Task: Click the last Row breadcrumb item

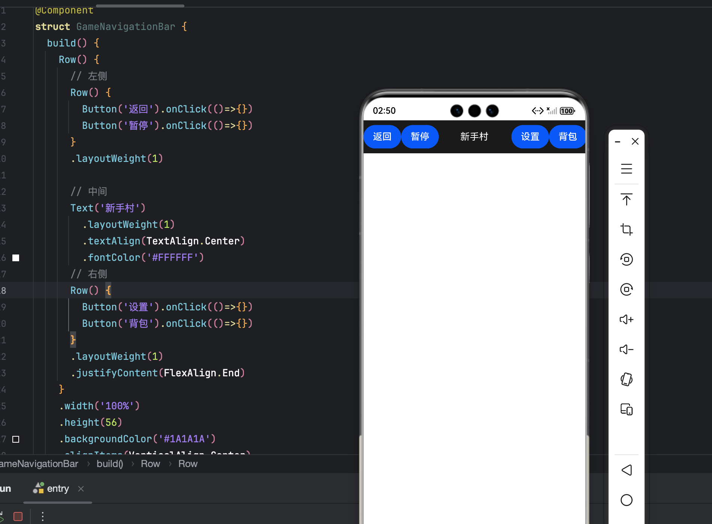Action: click(188, 464)
